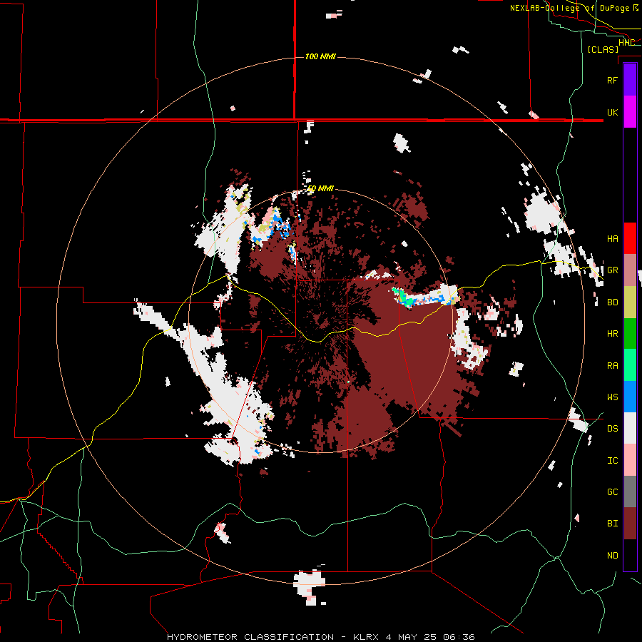Click the BI legend label
This screenshot has width=642, height=642.
tap(612, 524)
